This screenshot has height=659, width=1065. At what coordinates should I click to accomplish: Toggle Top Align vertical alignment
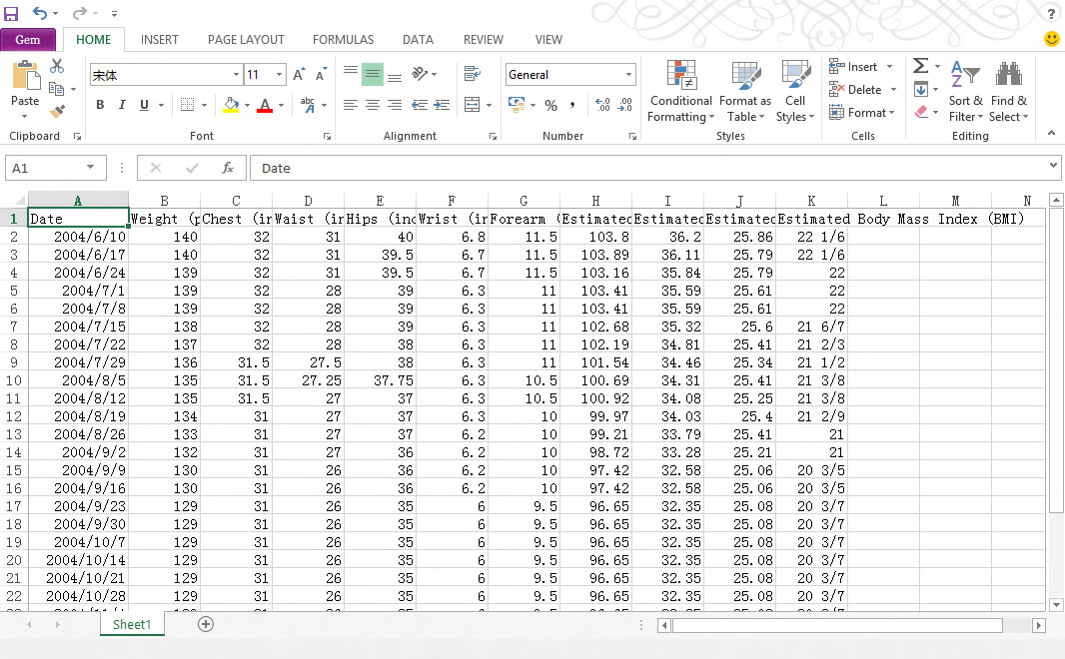coord(351,73)
